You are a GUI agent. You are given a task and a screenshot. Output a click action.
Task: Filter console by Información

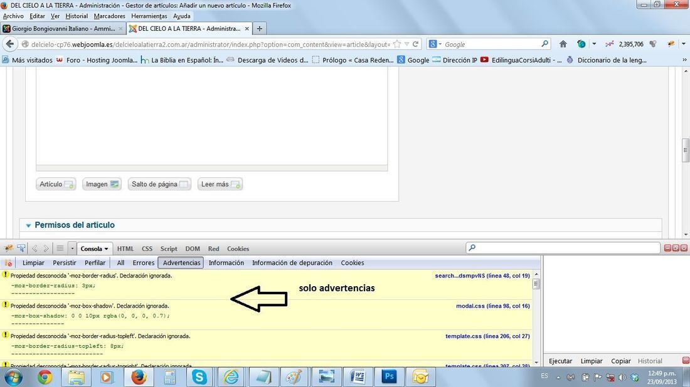226,262
